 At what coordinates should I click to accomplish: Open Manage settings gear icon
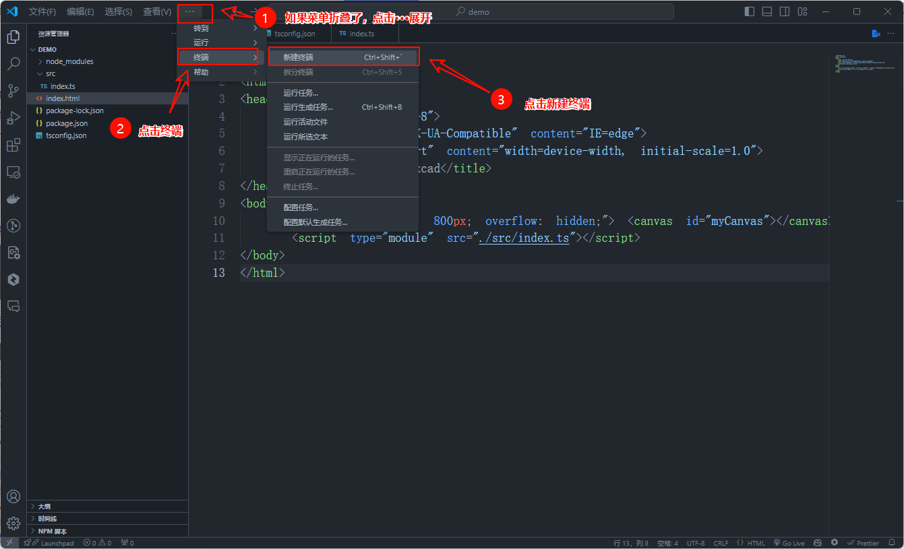13,523
